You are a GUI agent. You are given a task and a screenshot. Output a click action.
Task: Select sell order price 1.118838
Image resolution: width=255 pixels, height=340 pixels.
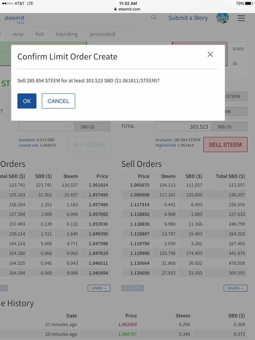(x=140, y=224)
